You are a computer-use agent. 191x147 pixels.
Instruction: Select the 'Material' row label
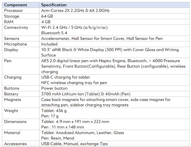12,133
